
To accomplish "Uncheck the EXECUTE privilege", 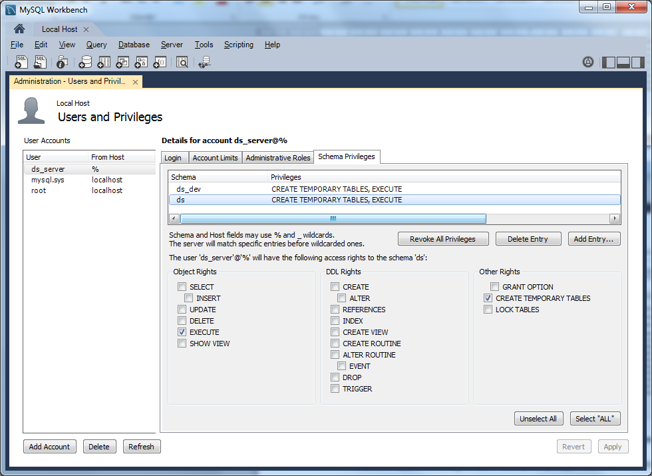I will click(182, 332).
